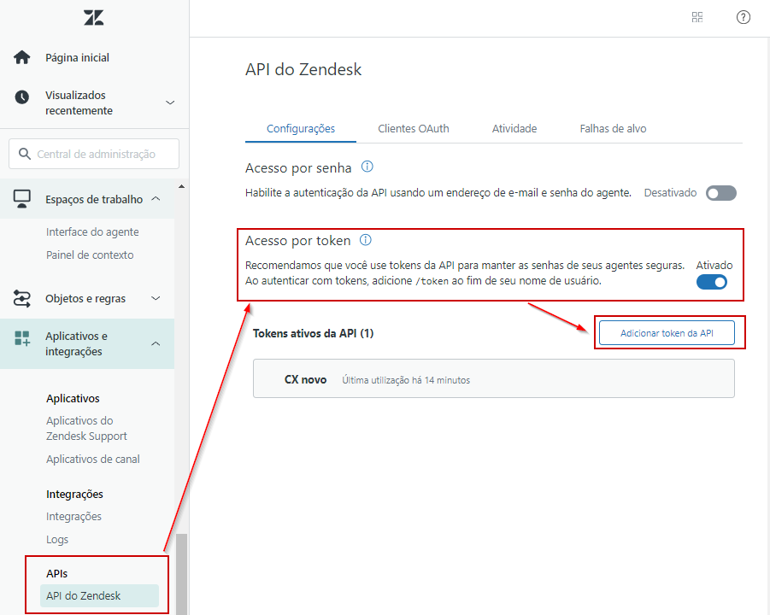This screenshot has height=615, width=770.
Task: Collapse Espaços de trabalho chevron
Action: pos(156,199)
